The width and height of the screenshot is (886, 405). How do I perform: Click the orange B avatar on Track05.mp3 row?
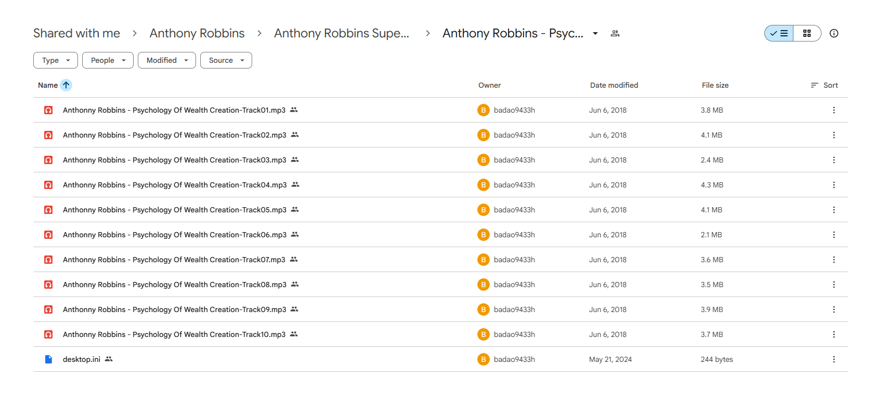point(484,210)
